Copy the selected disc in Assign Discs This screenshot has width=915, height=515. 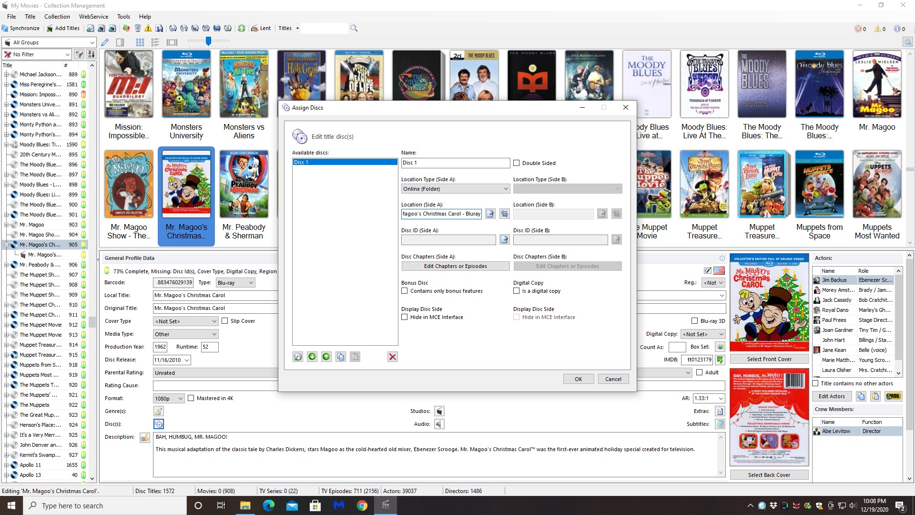341,357
